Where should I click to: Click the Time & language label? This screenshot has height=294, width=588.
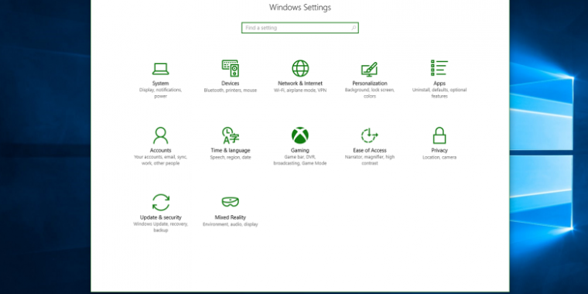231,150
